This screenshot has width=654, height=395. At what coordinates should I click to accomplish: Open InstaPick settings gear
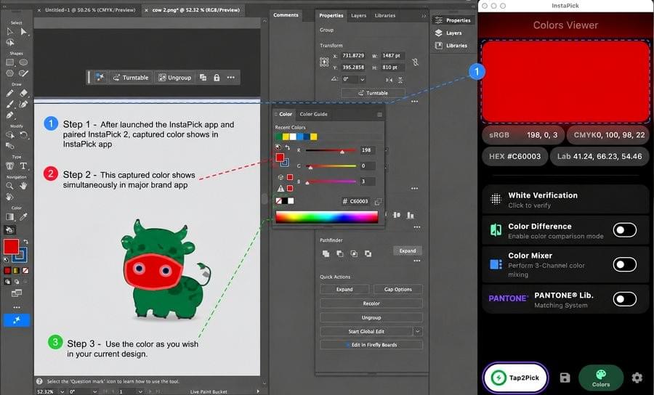[637, 378]
